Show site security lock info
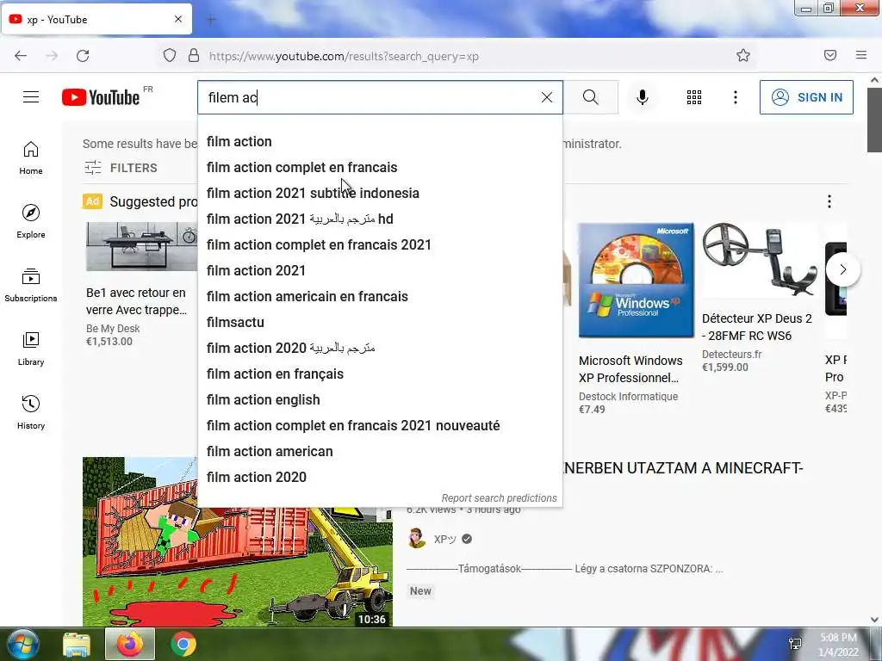 click(x=194, y=55)
